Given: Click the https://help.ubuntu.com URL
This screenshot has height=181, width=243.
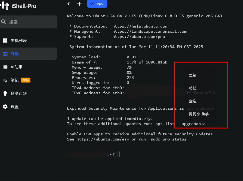Looking at the screenshot, I should [140, 26].
